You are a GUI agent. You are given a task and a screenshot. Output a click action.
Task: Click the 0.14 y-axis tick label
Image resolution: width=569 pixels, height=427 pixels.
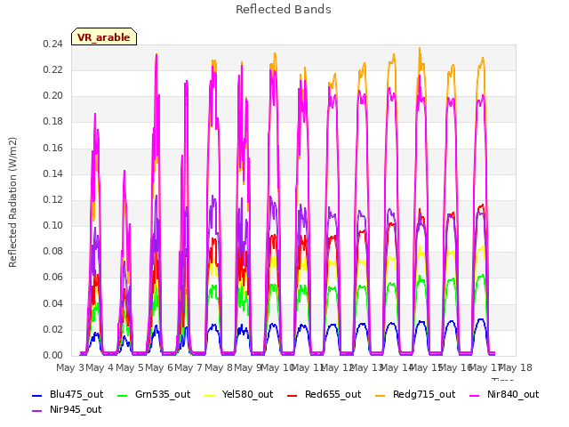point(53,174)
